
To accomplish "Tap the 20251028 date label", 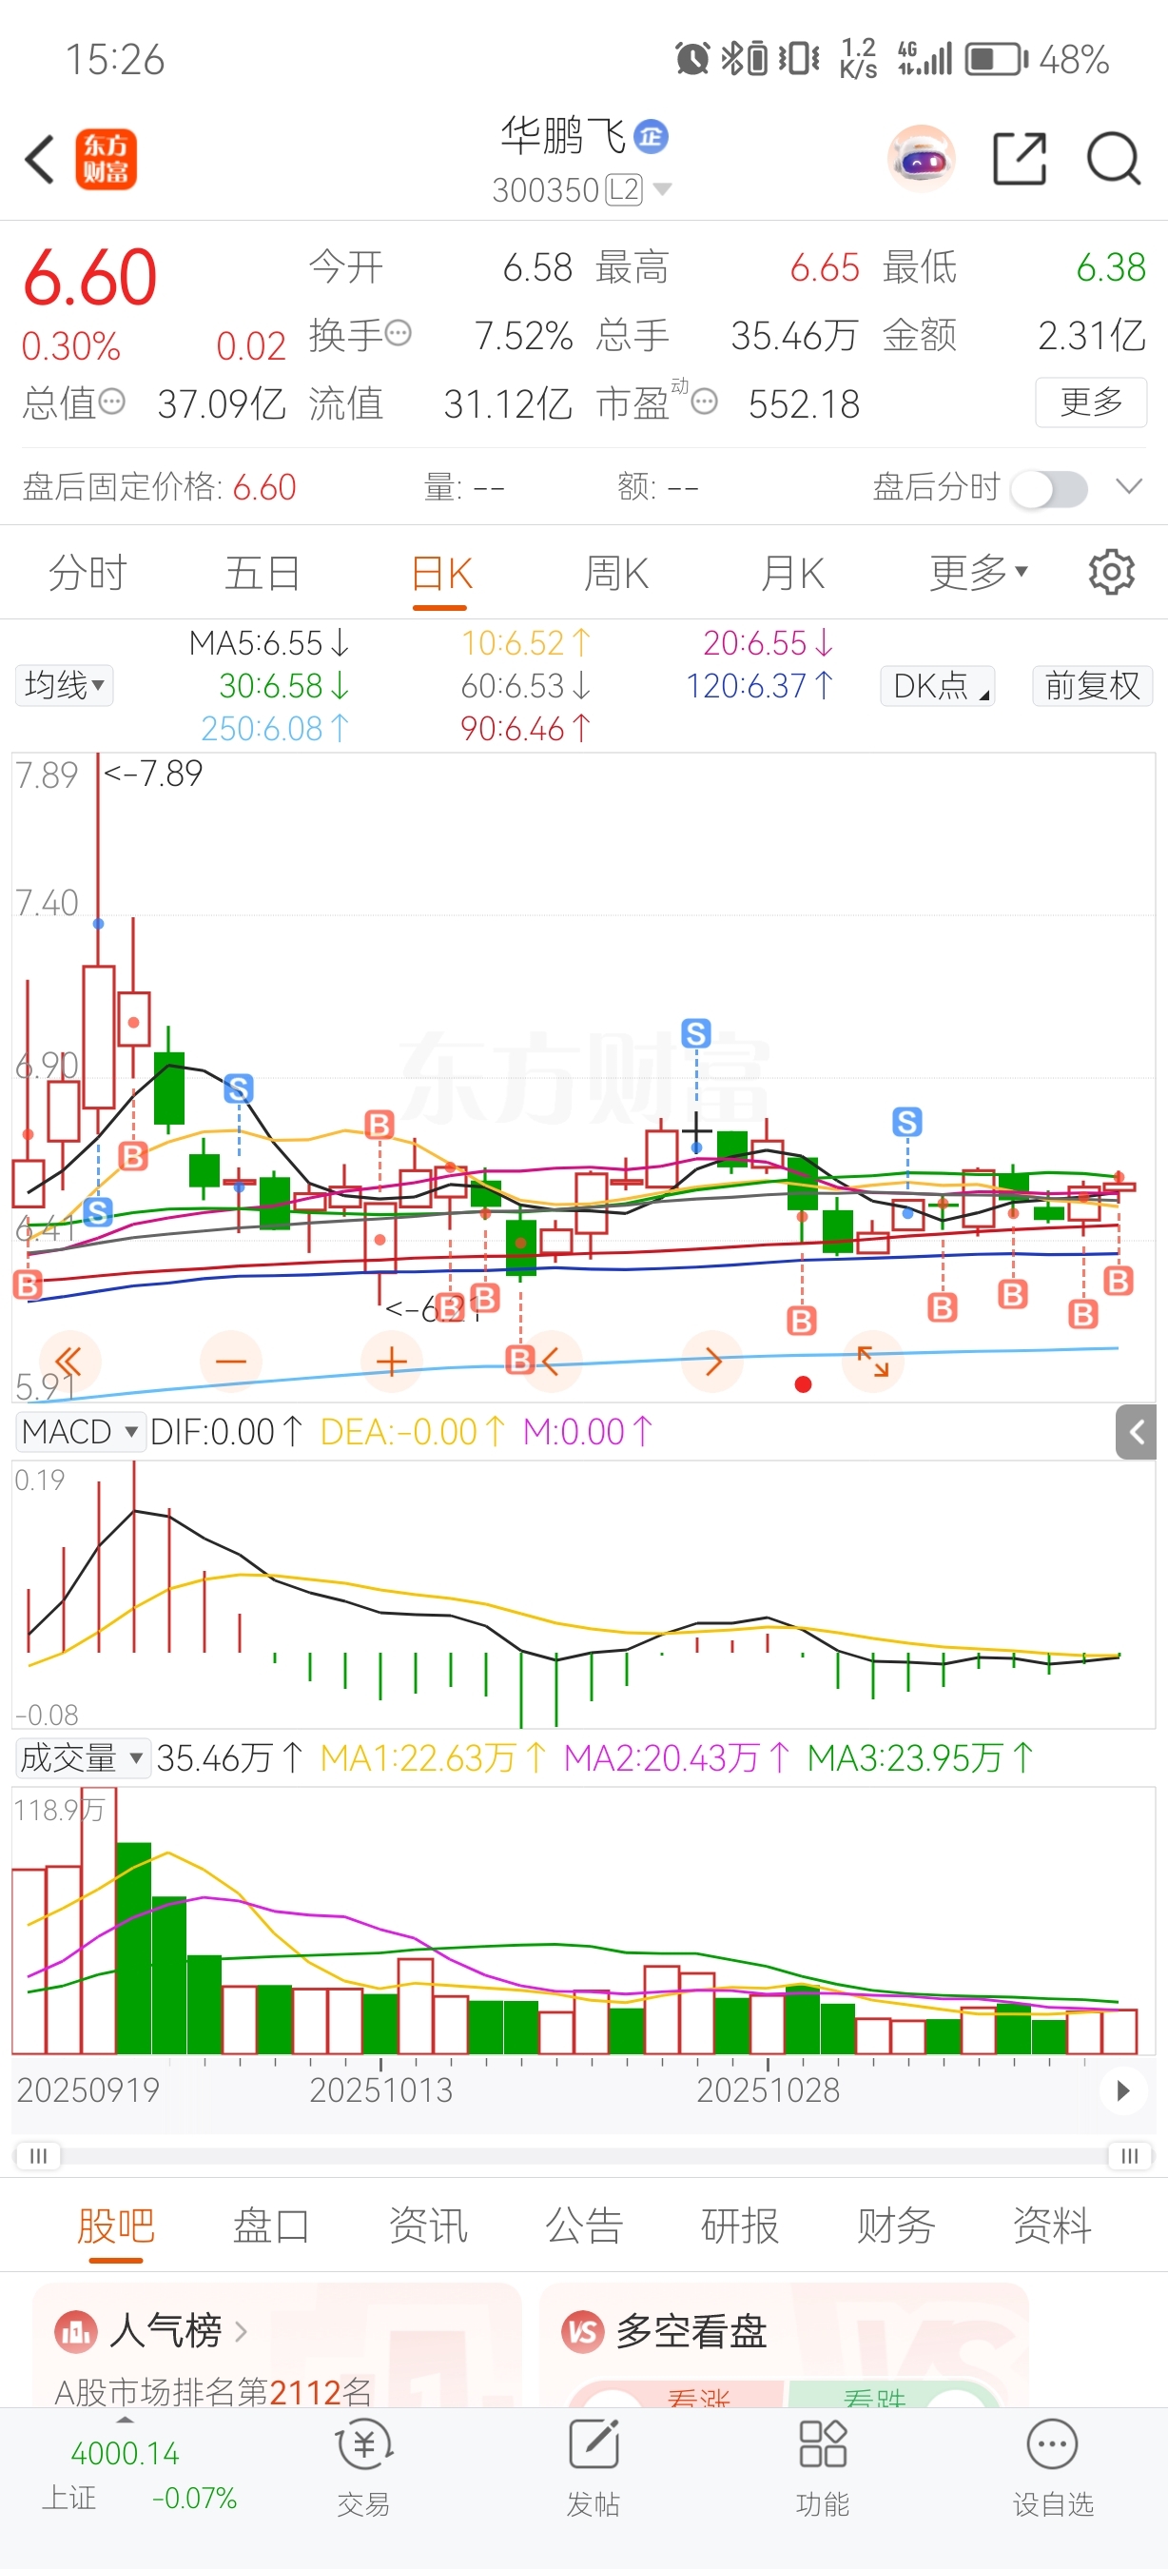I will [x=768, y=2090].
